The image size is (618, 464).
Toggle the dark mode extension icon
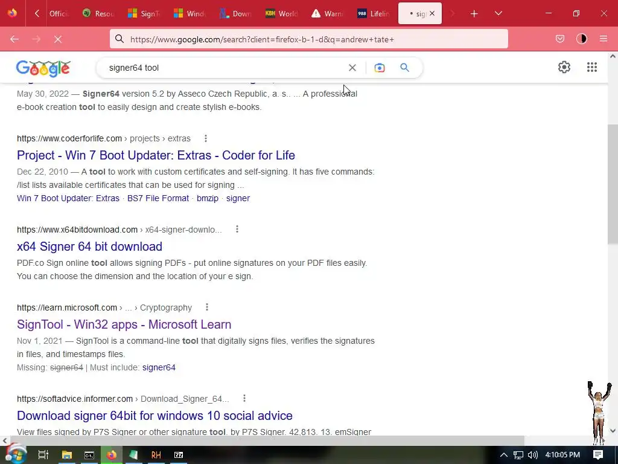582,39
